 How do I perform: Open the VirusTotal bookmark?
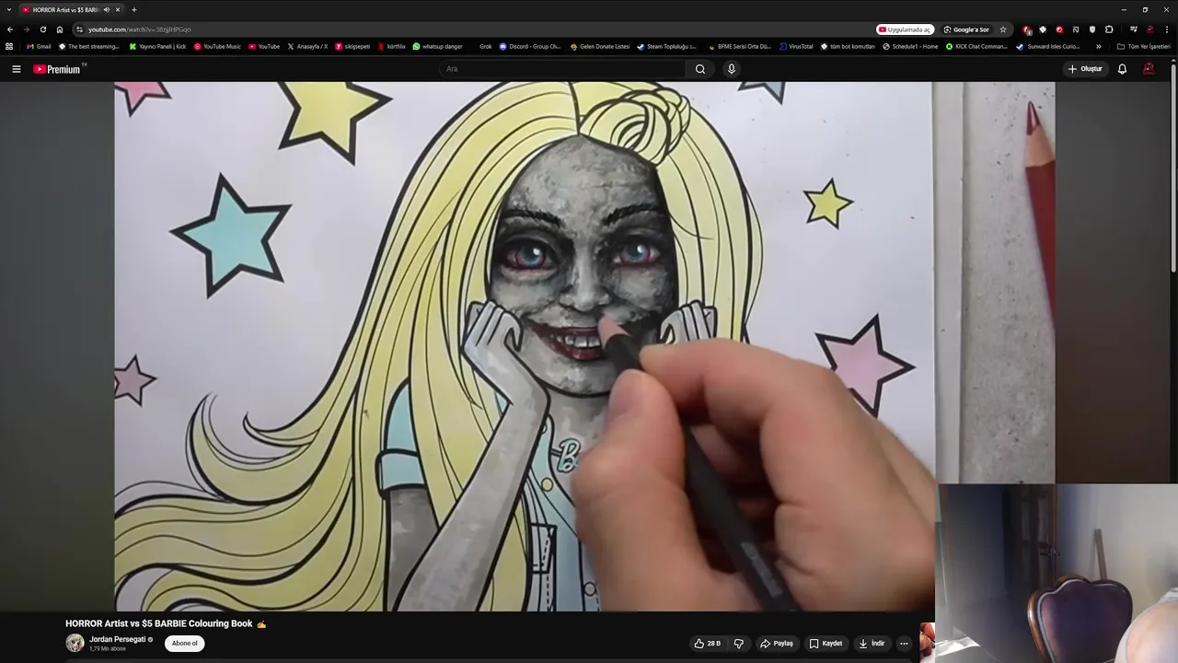click(x=796, y=46)
